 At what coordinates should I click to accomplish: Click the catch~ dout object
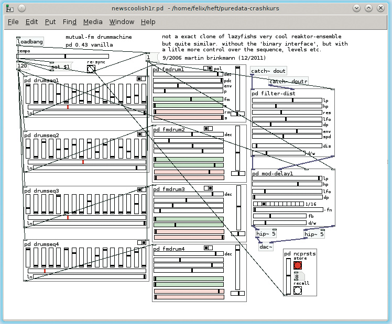tap(268, 71)
